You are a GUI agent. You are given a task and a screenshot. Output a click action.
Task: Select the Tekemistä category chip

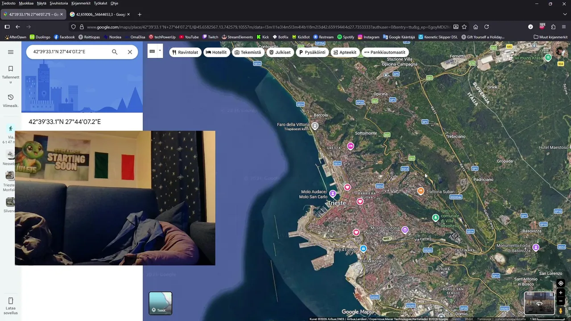[248, 52]
